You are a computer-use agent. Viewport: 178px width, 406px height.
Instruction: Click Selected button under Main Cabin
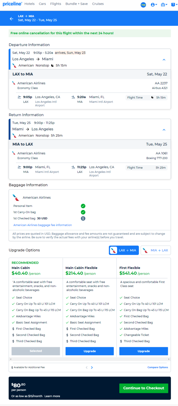tap(36, 351)
